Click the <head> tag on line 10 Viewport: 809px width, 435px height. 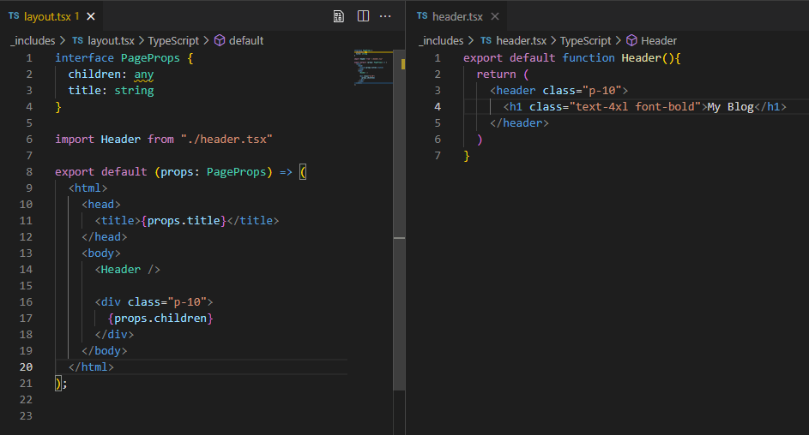(101, 205)
